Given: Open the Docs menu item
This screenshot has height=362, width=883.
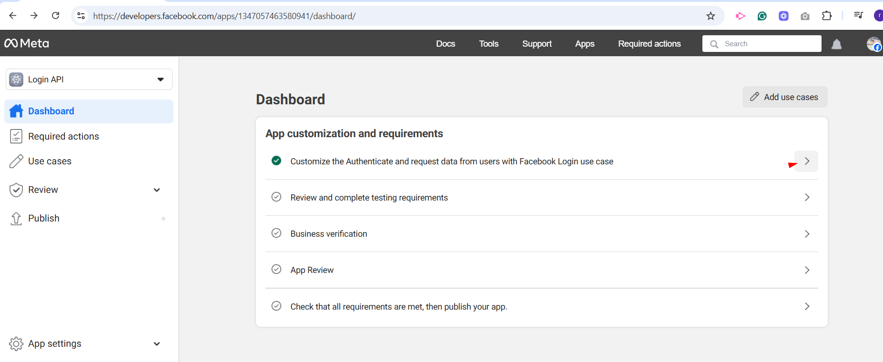Looking at the screenshot, I should pyautogui.click(x=445, y=44).
